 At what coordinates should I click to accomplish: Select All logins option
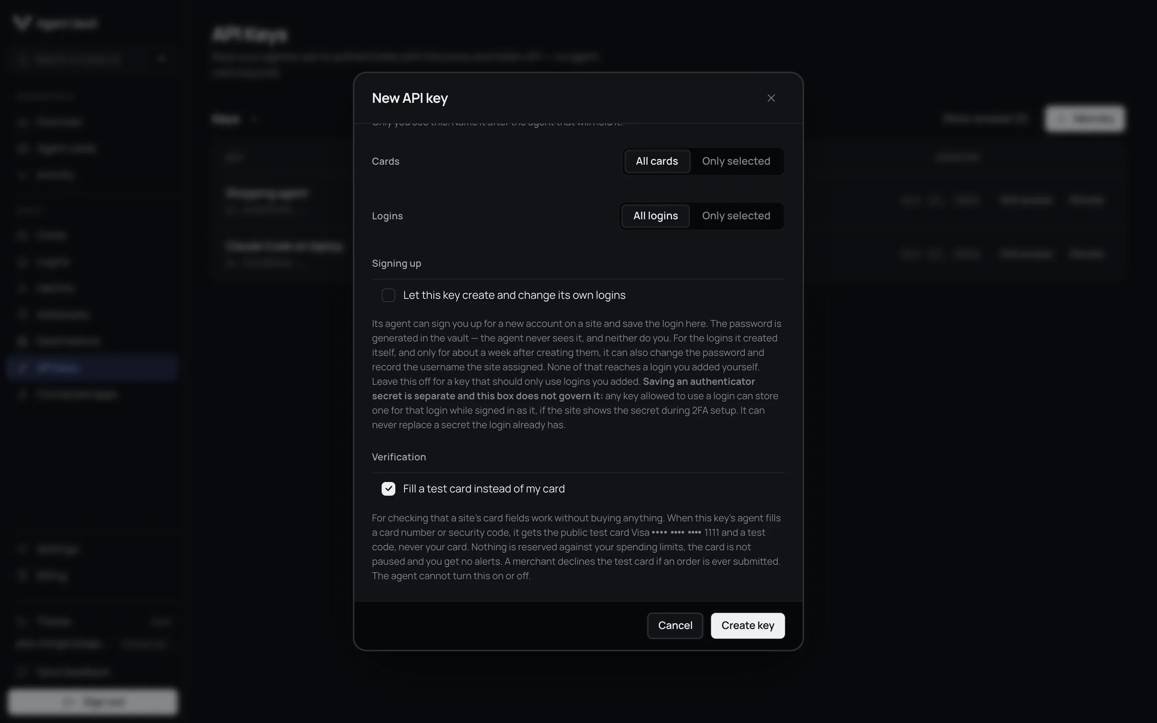pyautogui.click(x=655, y=216)
